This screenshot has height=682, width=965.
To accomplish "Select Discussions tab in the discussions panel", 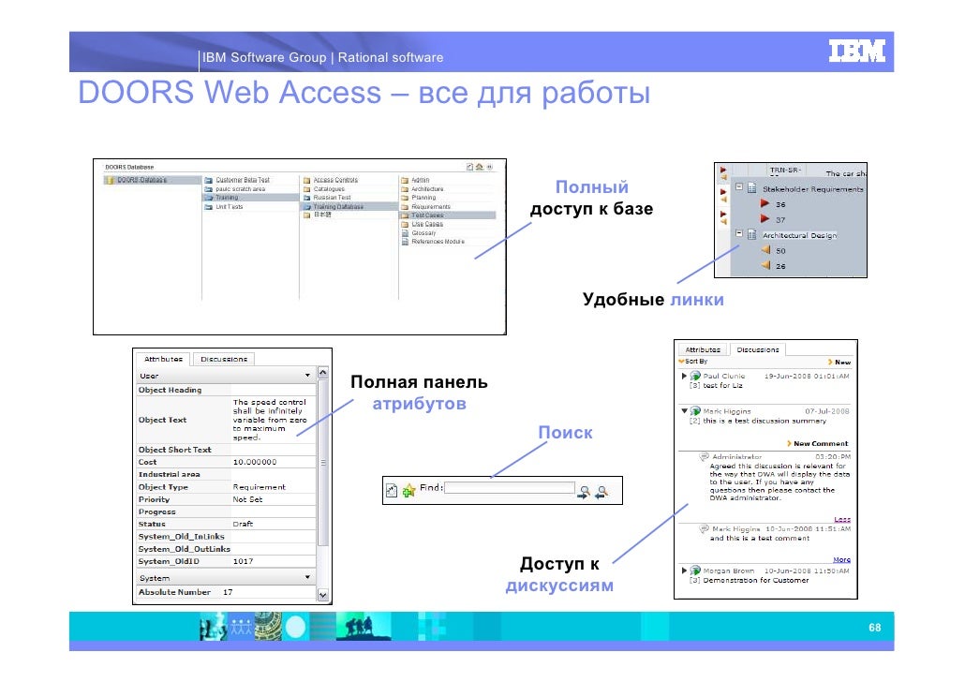I will pyautogui.click(x=758, y=349).
